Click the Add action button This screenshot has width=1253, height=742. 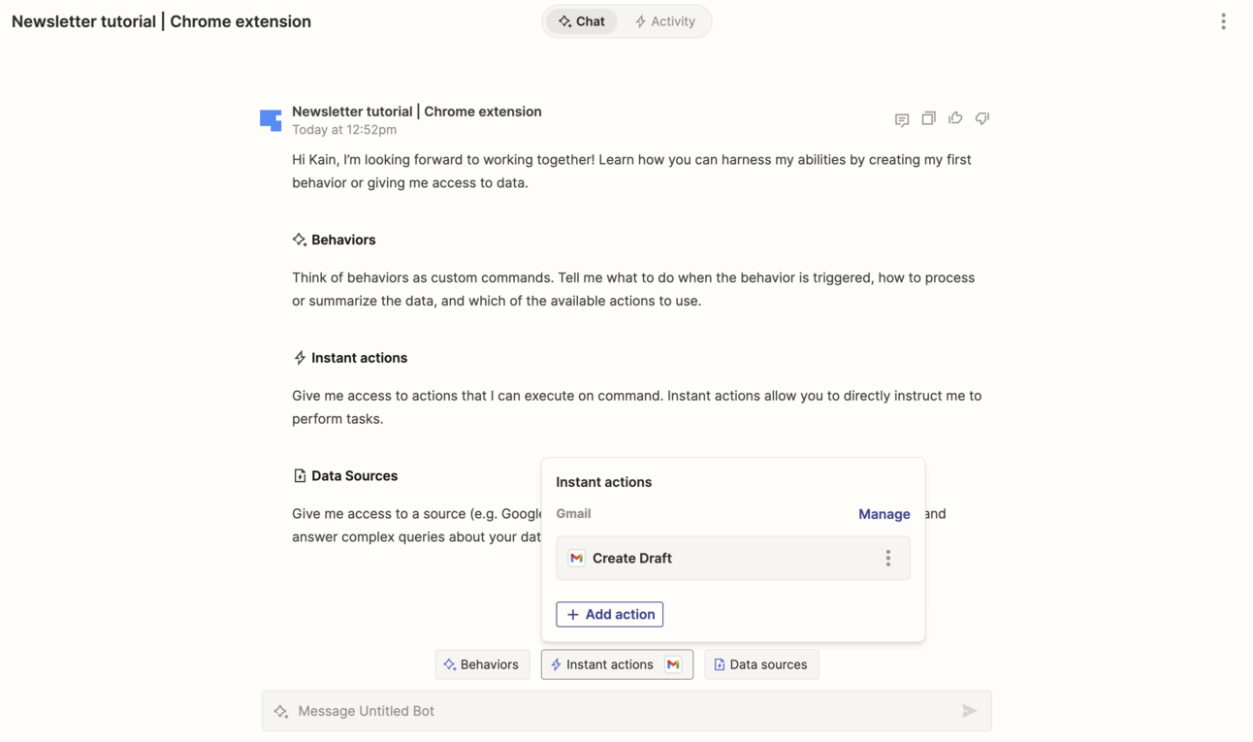click(609, 614)
